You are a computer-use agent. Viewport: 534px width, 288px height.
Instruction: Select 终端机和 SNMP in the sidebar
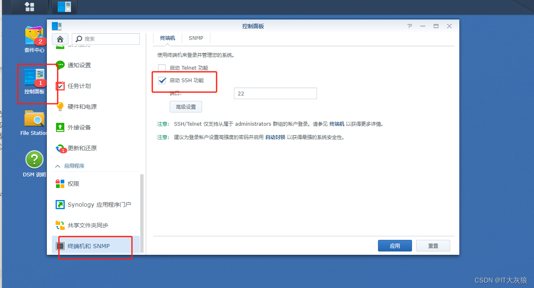click(96, 245)
